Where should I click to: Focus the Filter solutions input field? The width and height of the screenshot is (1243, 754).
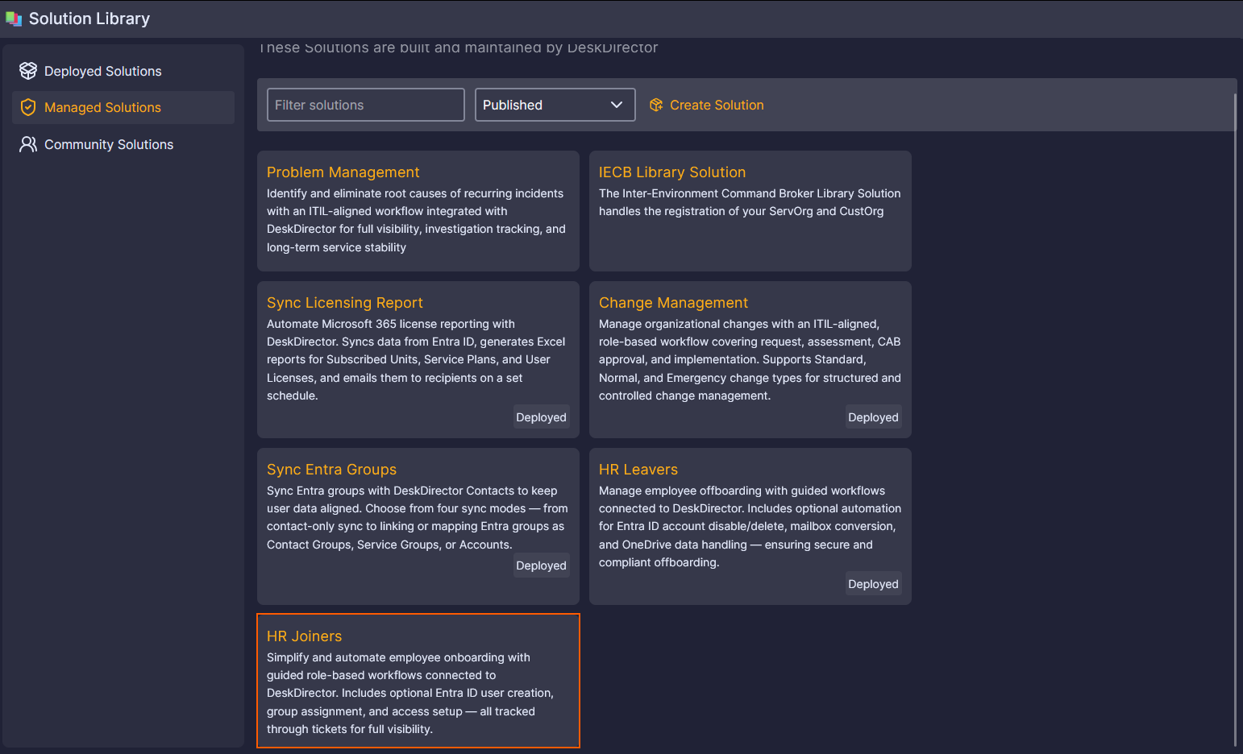point(365,105)
